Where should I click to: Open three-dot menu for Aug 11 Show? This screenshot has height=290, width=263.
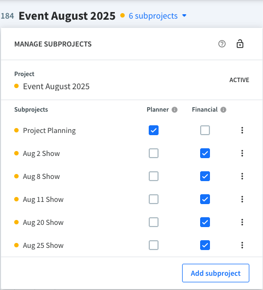(242, 199)
